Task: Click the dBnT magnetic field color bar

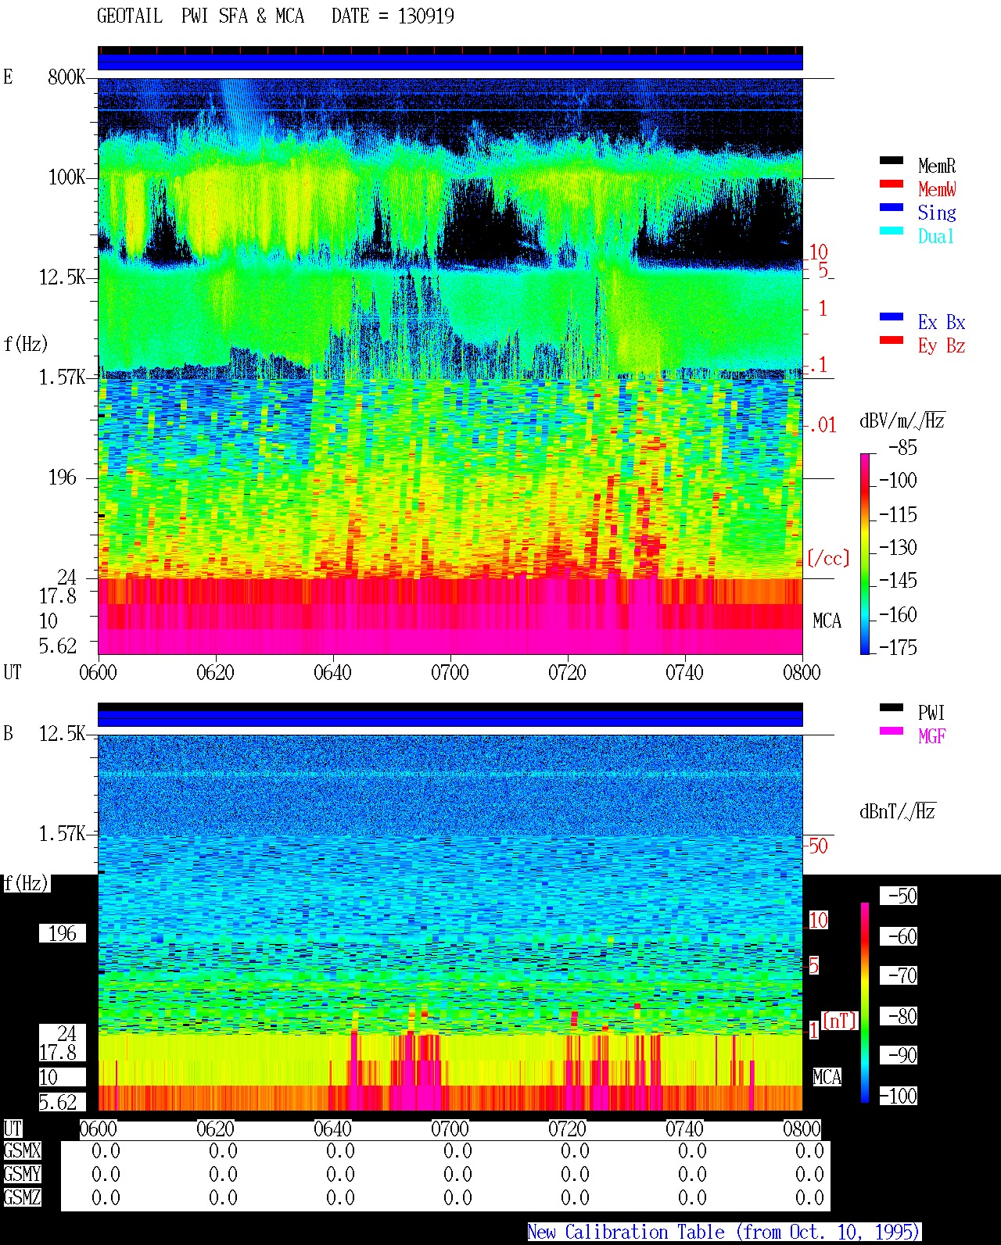Action: [865, 1003]
